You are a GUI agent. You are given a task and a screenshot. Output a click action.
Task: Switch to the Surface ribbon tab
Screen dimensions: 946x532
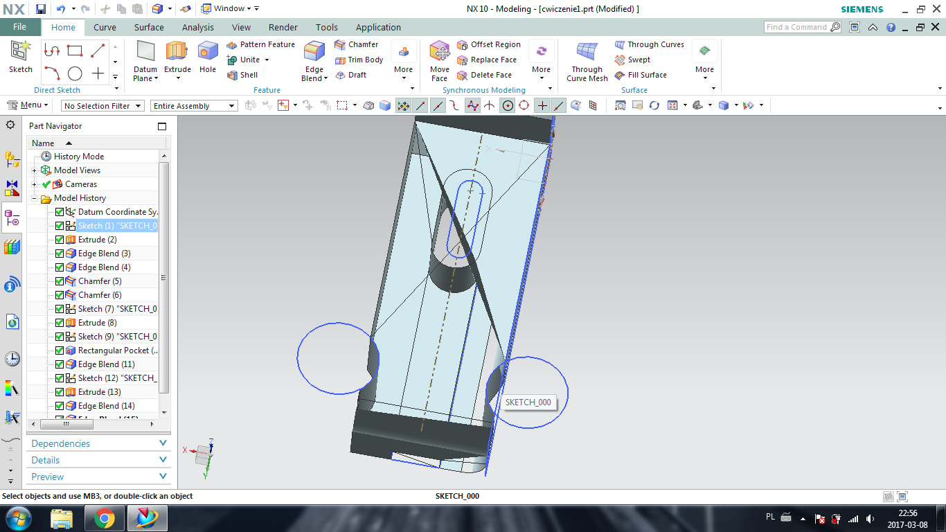point(149,28)
